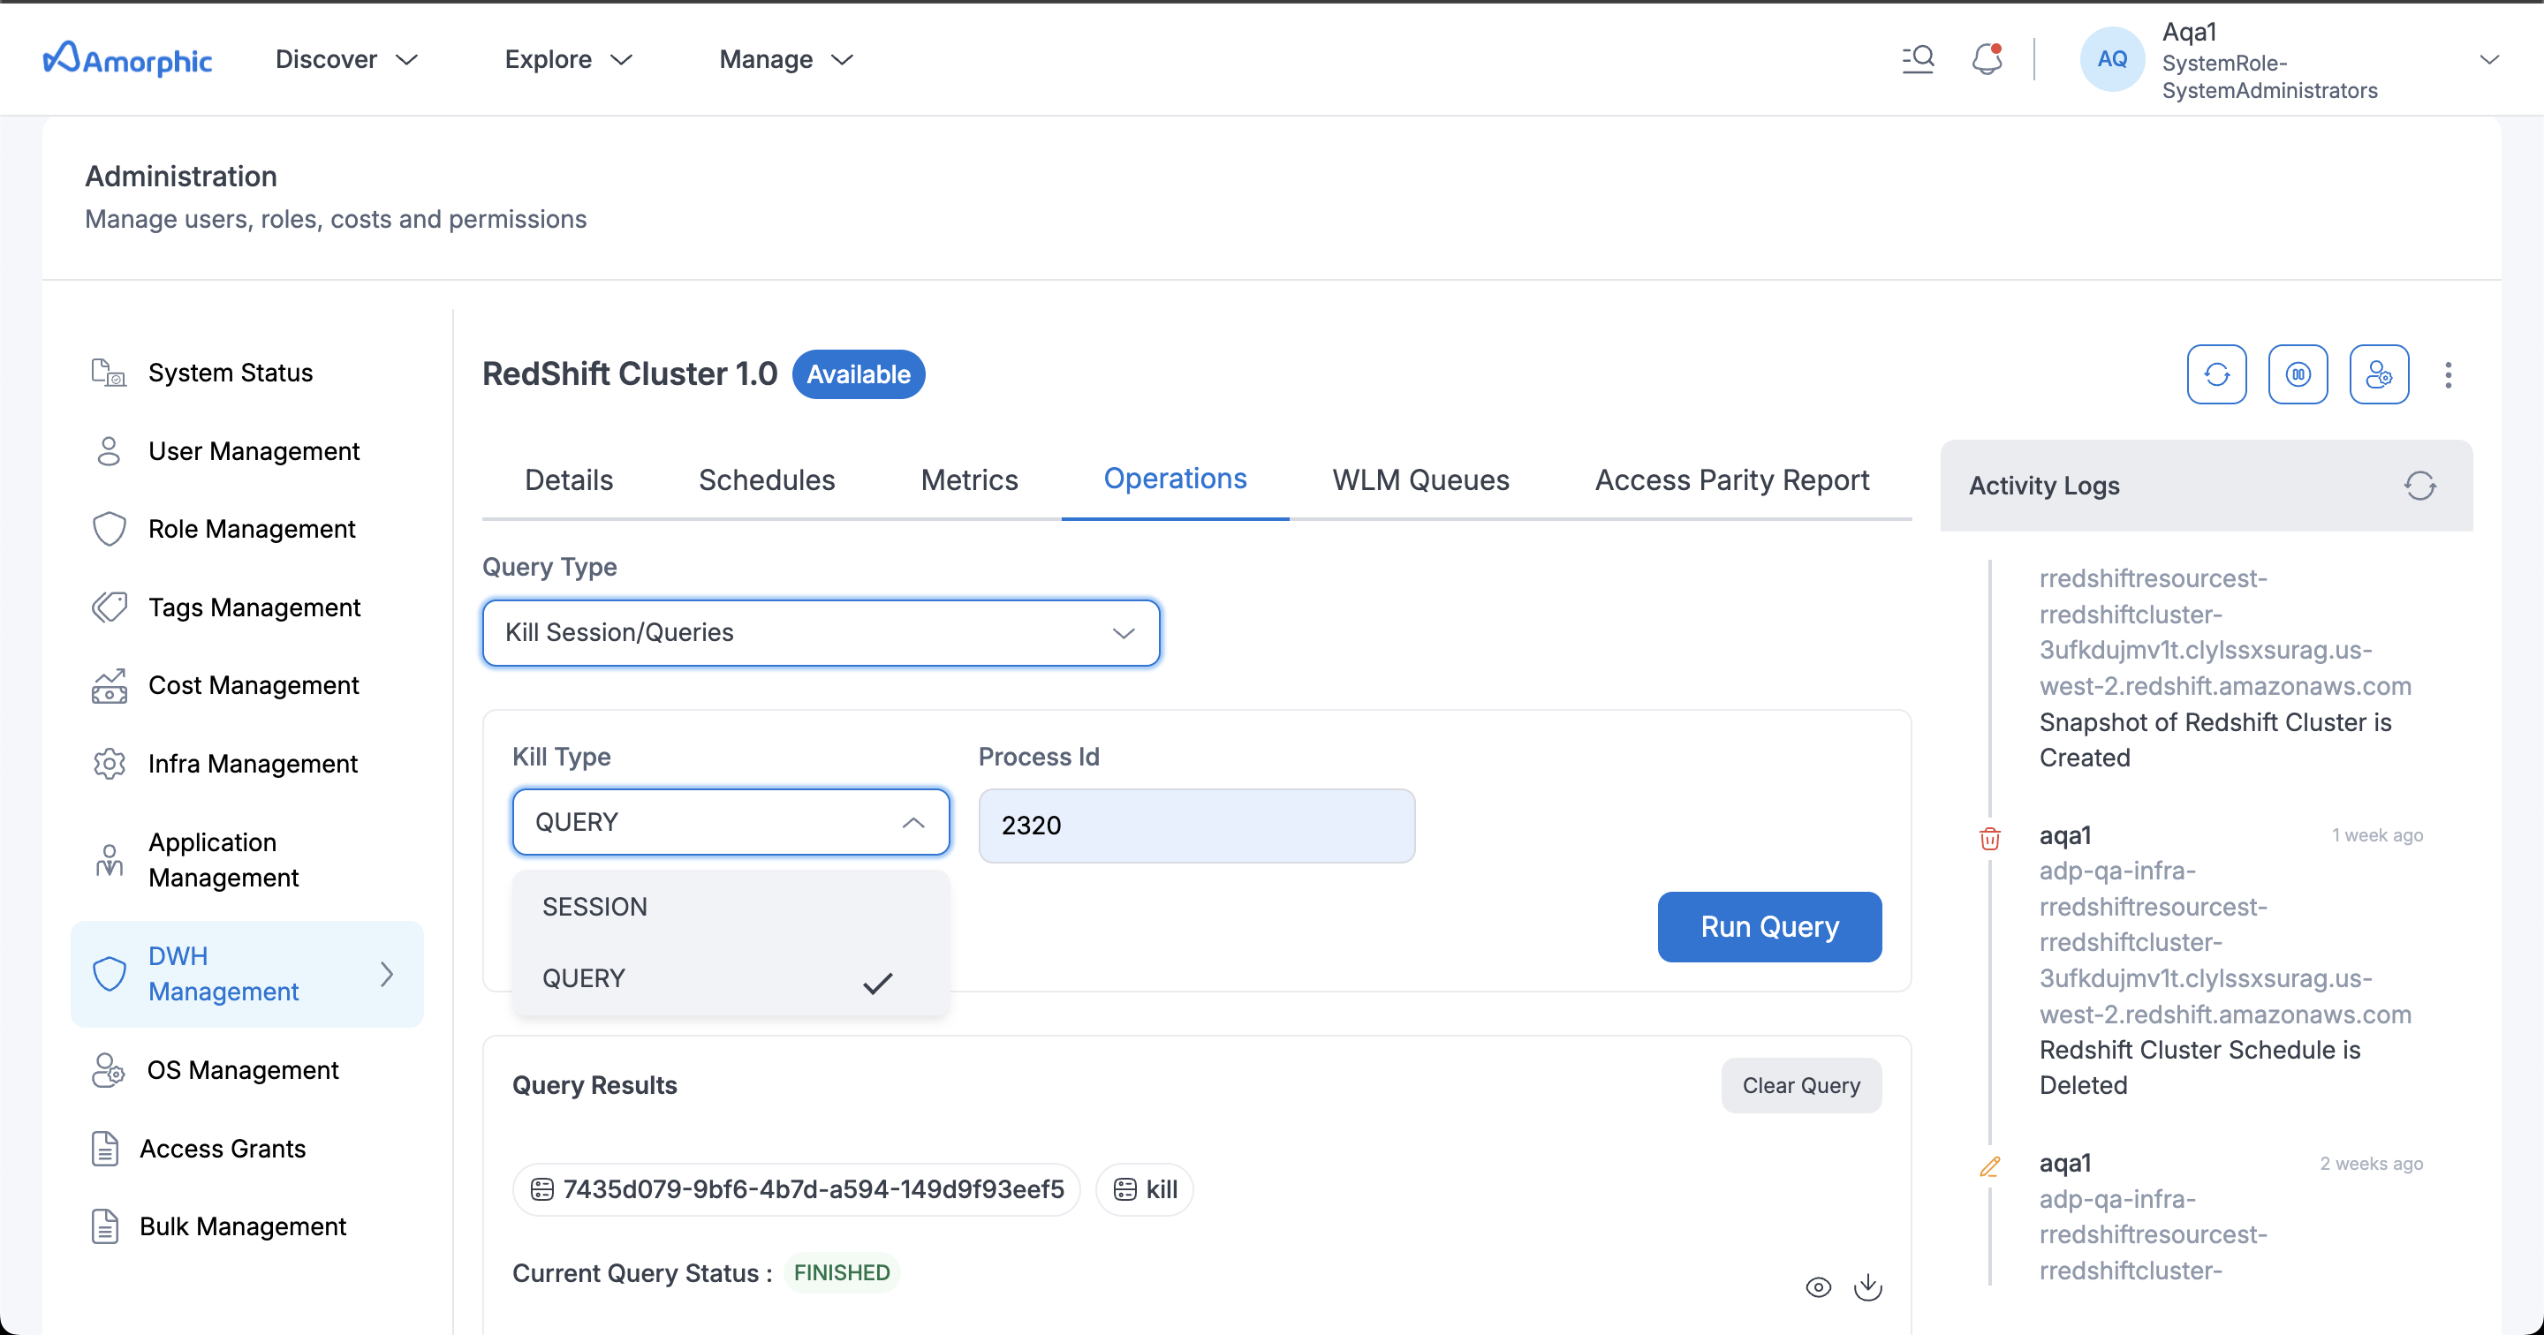Click 'Redshift Cluster Schedule is Deleted' log text

click(x=2199, y=1067)
